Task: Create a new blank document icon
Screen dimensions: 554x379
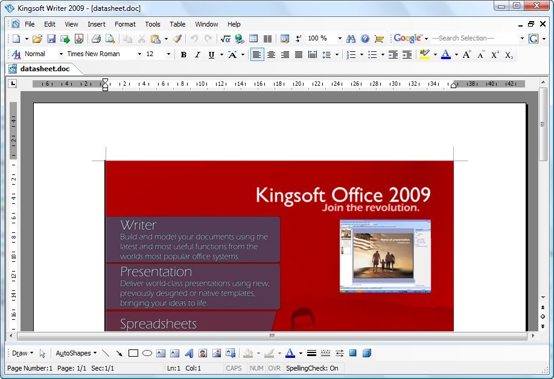Action: tap(16, 39)
